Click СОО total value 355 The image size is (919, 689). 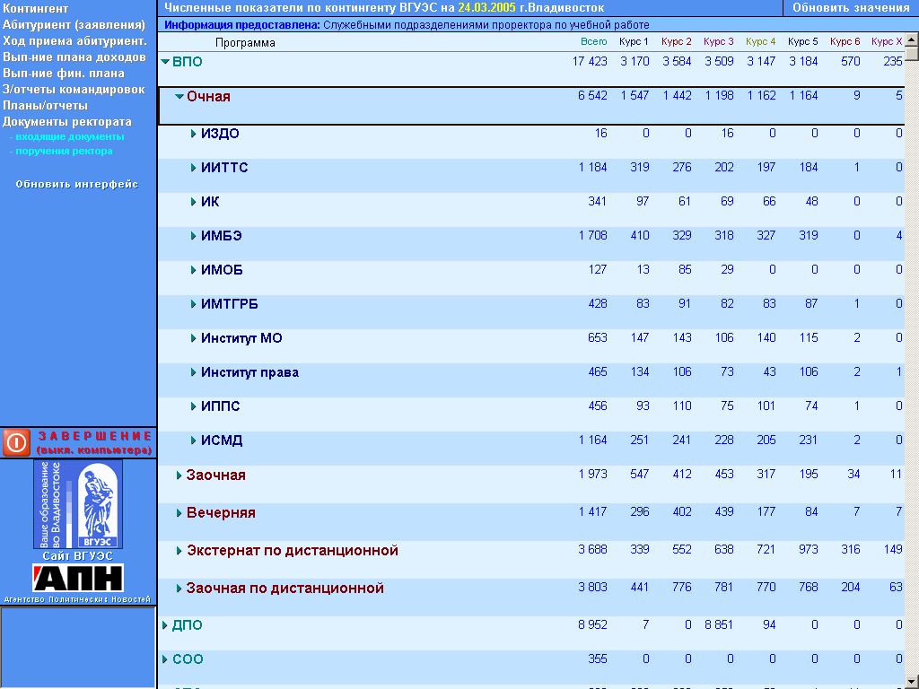(x=597, y=659)
